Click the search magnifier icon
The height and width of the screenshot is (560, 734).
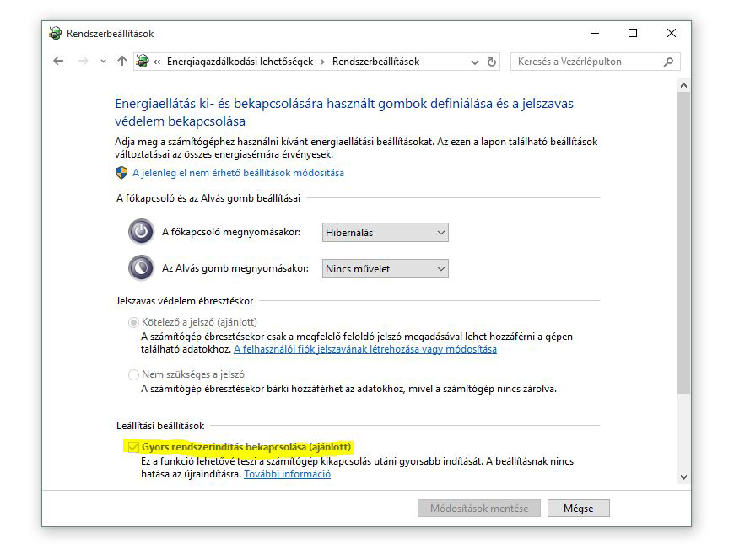pos(669,62)
